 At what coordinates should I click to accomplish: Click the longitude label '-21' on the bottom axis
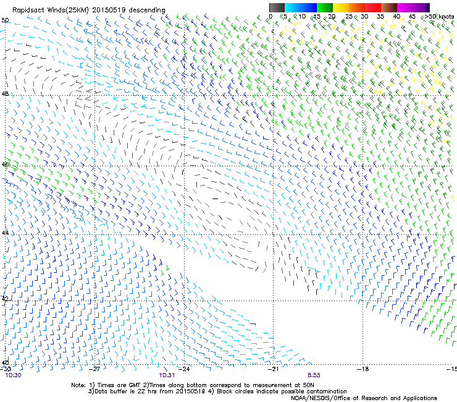click(x=273, y=369)
